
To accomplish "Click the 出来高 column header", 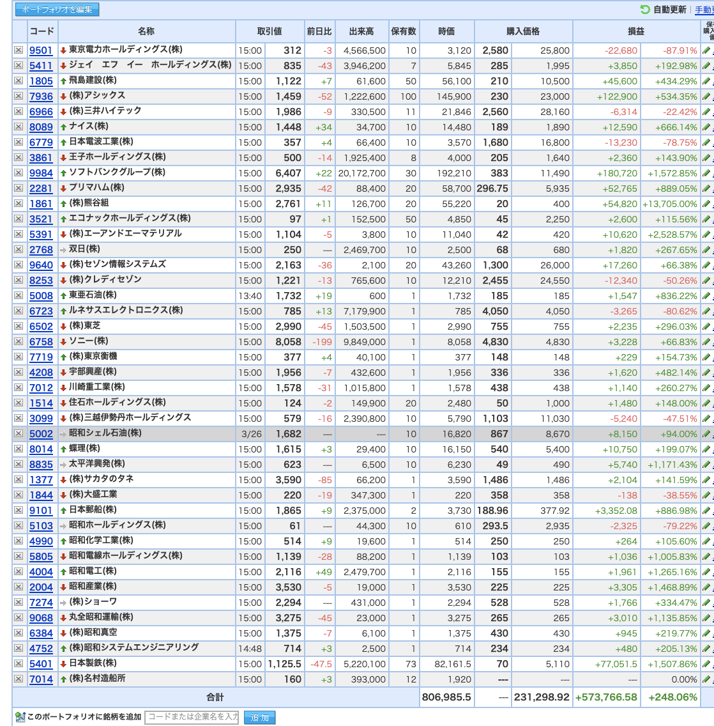I will coord(362,31).
